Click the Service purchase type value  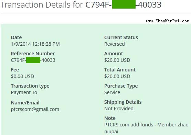[112, 92]
